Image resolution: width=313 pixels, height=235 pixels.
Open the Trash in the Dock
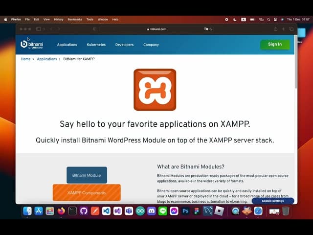286,211
